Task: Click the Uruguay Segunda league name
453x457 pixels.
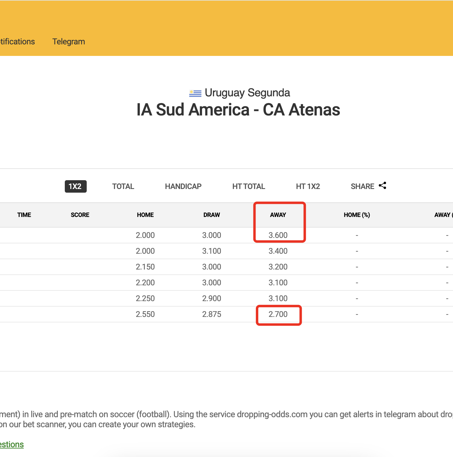Action: 247,93
